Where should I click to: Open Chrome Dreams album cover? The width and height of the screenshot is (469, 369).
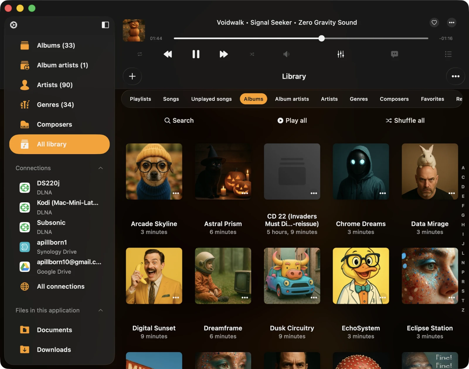coord(361,171)
